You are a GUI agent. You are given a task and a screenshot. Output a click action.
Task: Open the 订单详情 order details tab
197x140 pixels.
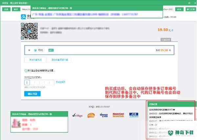(x=166, y=40)
